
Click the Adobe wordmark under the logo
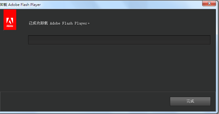point(10,26)
